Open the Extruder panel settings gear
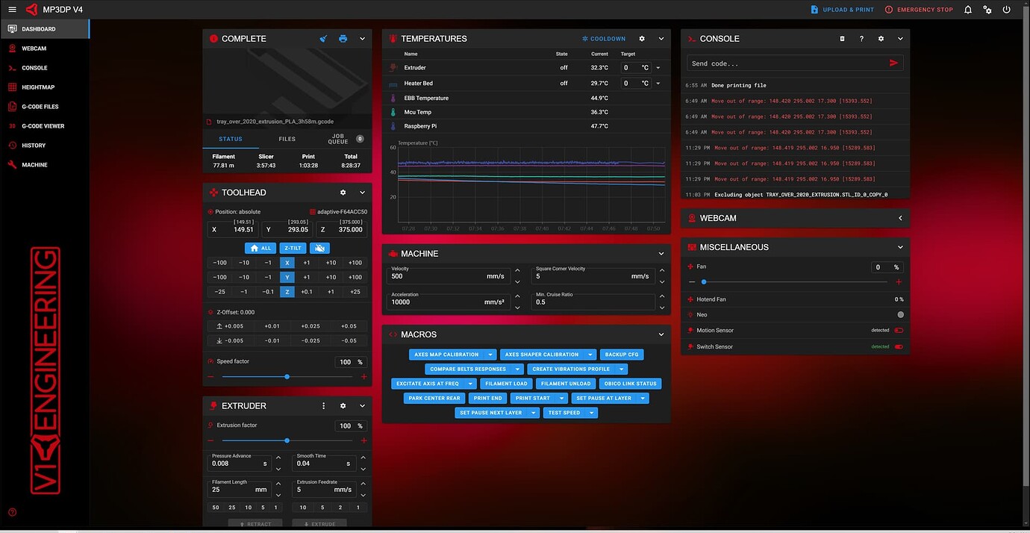The height and width of the screenshot is (533, 1030). tap(343, 405)
